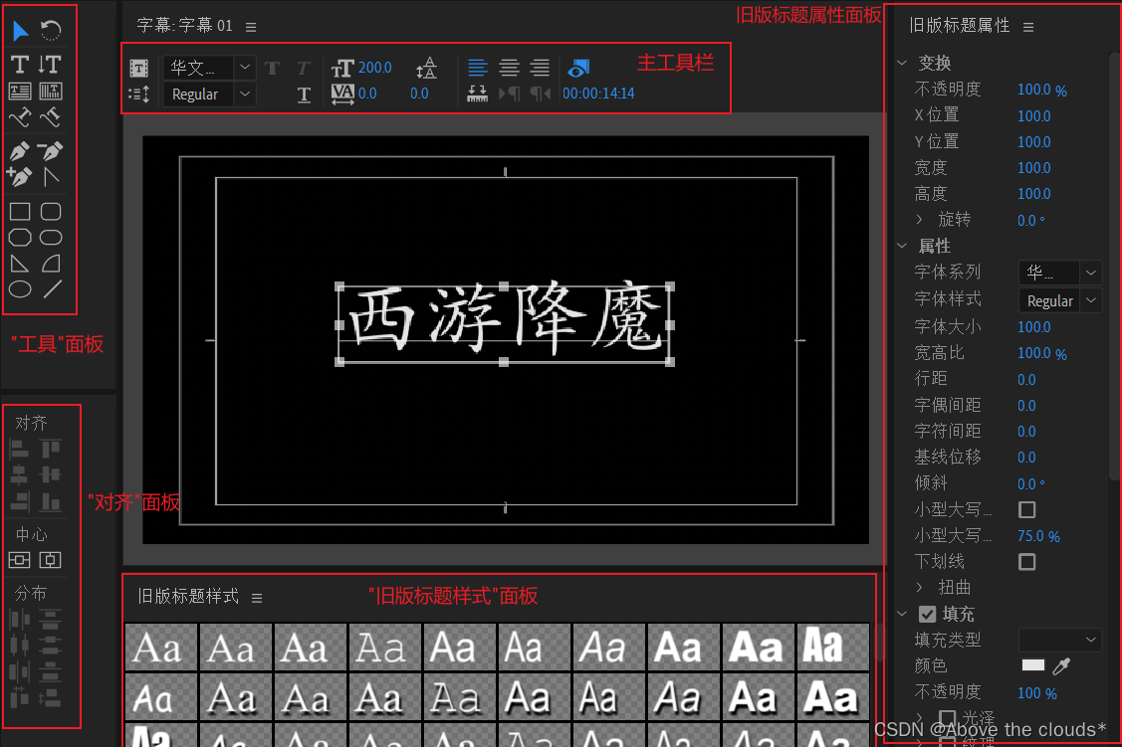1122x747 pixels.
Task: Select the Selection arrow tool
Action: [x=20, y=31]
